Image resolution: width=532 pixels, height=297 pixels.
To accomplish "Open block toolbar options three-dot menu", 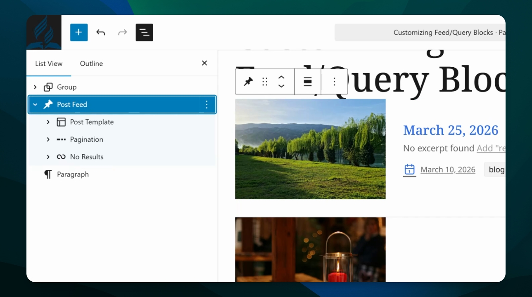I will coord(334,82).
